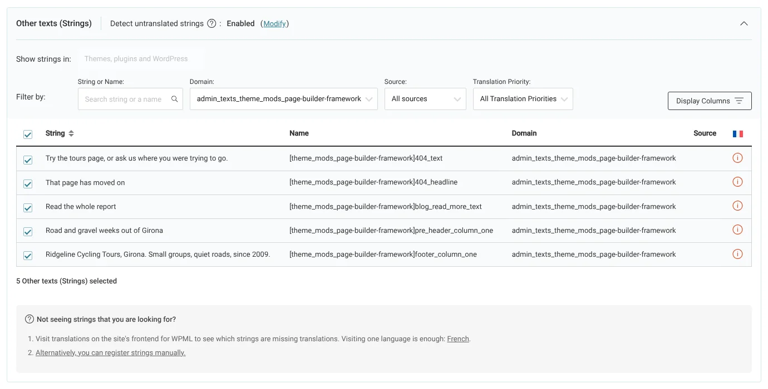Viewport: 768px width, 389px height.
Task: Click 'Read the whole report' string
Action: [x=81, y=206]
